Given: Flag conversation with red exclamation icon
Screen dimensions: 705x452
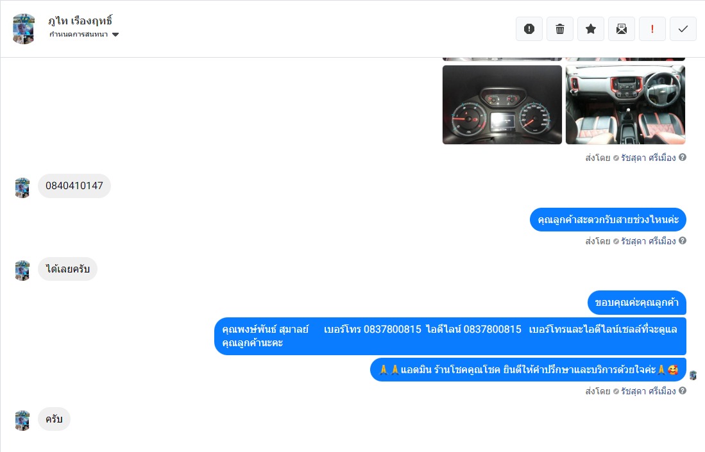Looking at the screenshot, I should pyautogui.click(x=652, y=29).
